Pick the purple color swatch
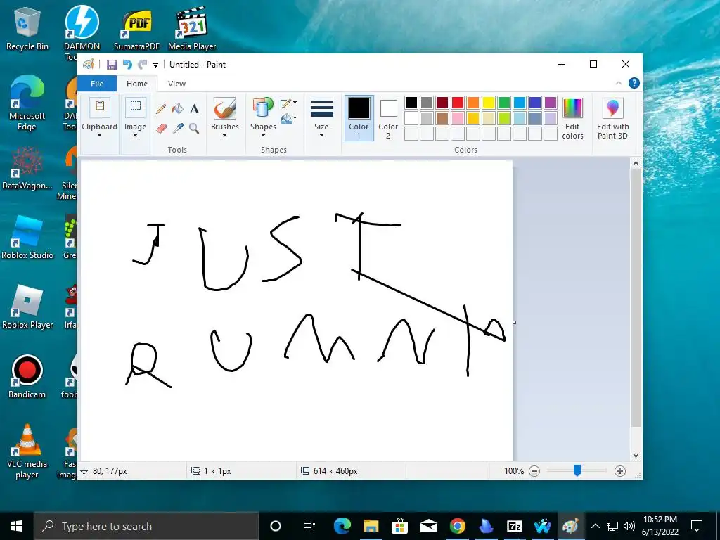Image resolution: width=720 pixels, height=540 pixels. point(551,103)
